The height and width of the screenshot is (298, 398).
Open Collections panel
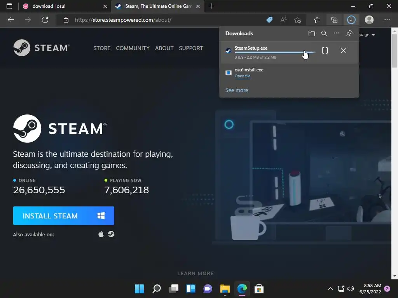coord(334,20)
